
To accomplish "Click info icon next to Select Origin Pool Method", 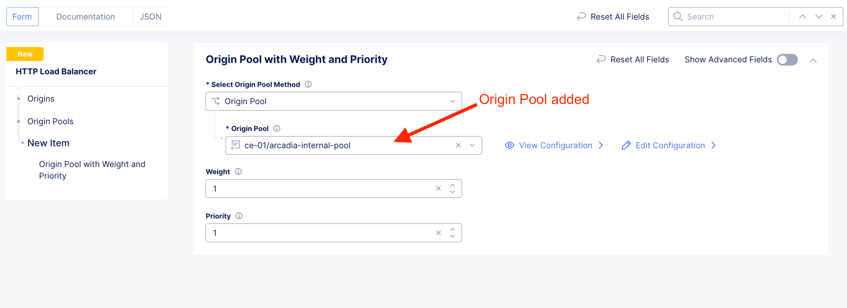I will [x=308, y=84].
